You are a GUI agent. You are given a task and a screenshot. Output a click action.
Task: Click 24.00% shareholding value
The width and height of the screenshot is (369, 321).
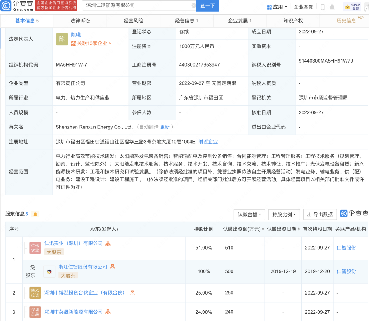(x=204, y=312)
